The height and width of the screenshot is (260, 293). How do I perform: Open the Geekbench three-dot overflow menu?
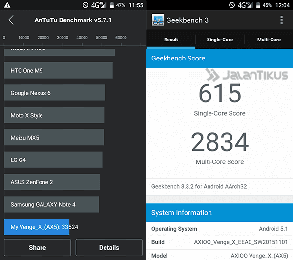pyautogui.click(x=281, y=20)
